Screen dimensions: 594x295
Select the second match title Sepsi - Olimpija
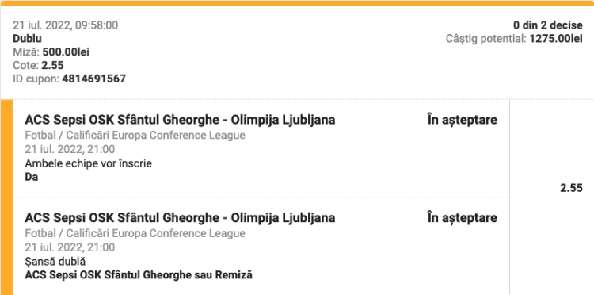(180, 218)
